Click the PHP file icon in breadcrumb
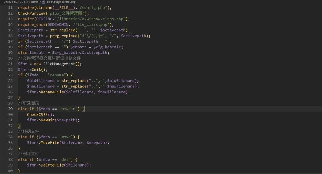Screen dimensions: 322x174 (x=44, y=2)
